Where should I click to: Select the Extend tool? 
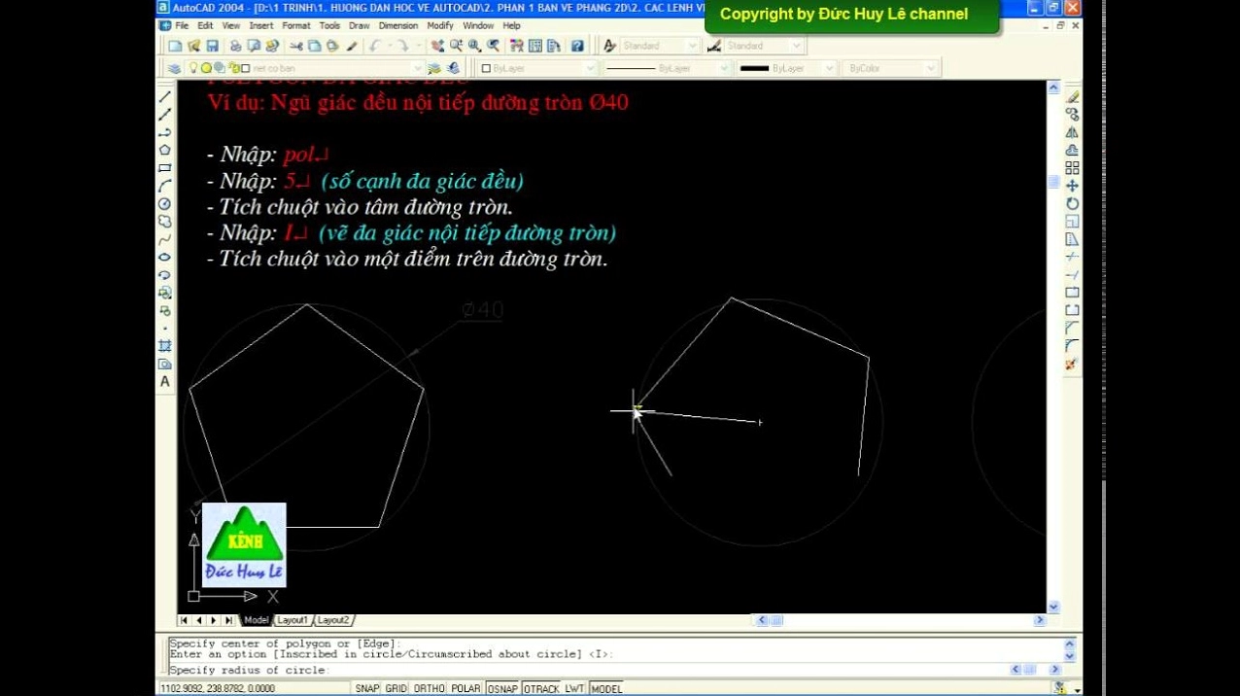[x=1072, y=275]
